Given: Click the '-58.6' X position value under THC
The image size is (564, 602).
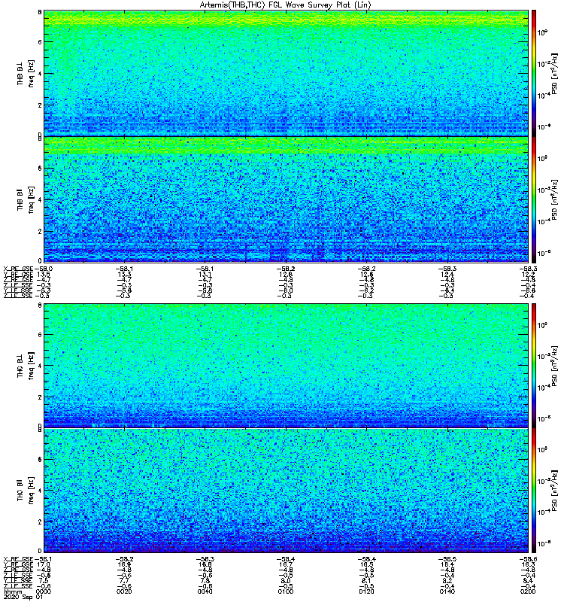Looking at the screenshot, I should point(528,559).
